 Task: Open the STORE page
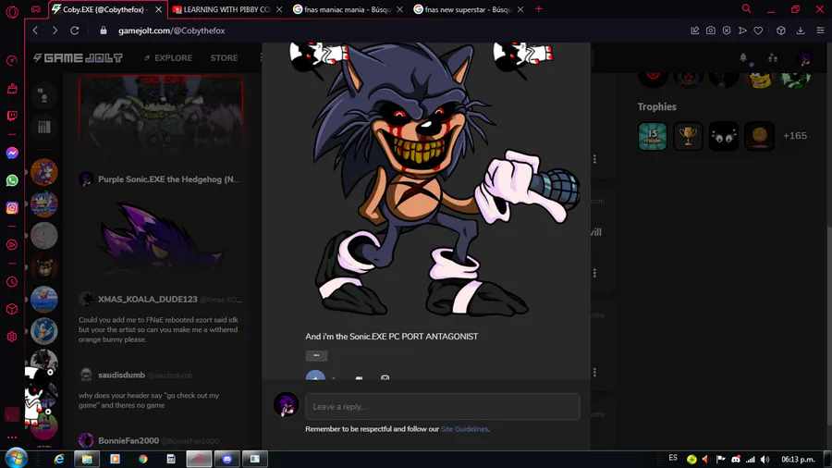tap(224, 58)
